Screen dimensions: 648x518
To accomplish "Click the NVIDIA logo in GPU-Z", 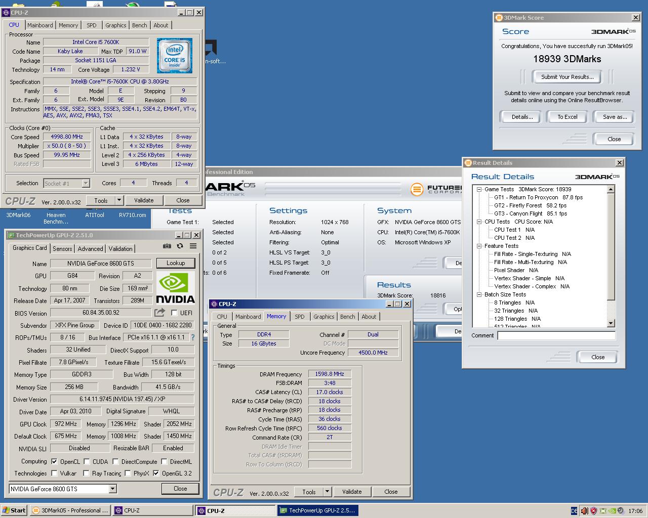I will [175, 288].
